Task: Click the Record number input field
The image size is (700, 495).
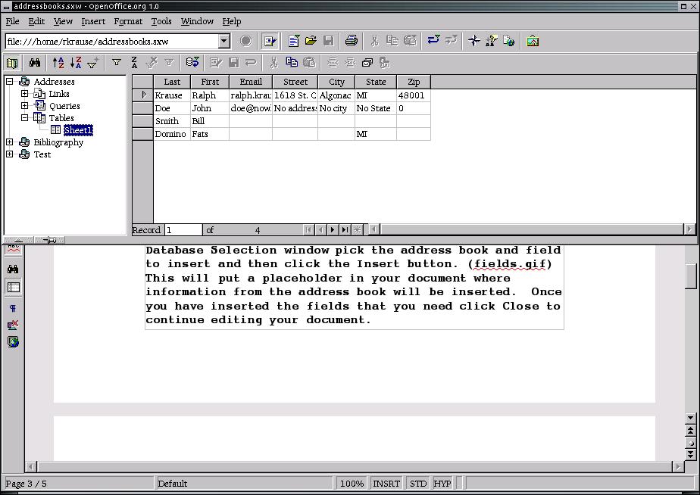Action: (x=183, y=229)
